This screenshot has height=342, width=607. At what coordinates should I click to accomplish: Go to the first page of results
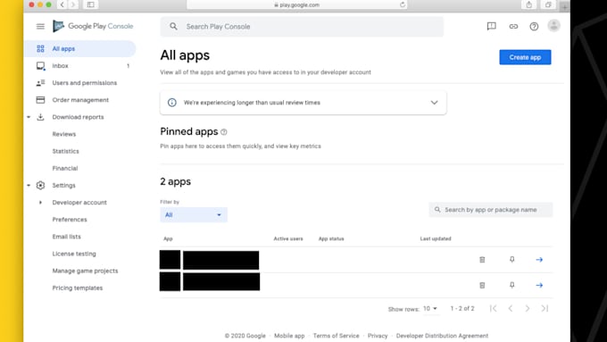tap(493, 308)
